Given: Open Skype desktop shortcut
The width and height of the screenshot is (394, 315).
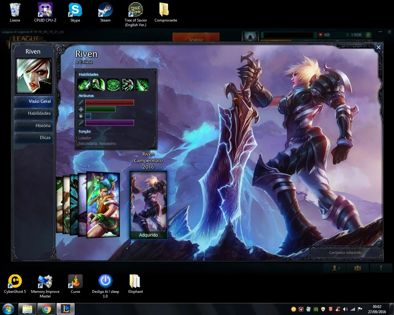Looking at the screenshot, I should (75, 13).
